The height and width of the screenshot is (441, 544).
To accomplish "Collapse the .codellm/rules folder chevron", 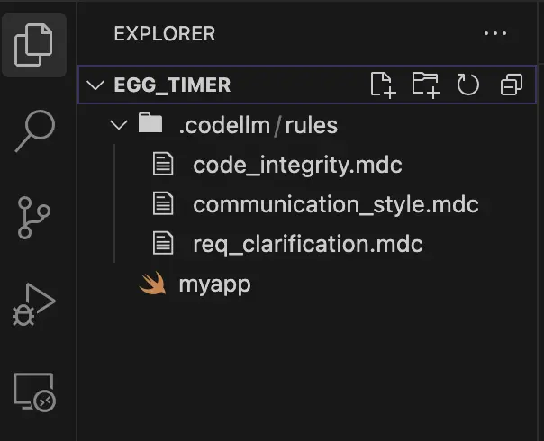I will [118, 125].
